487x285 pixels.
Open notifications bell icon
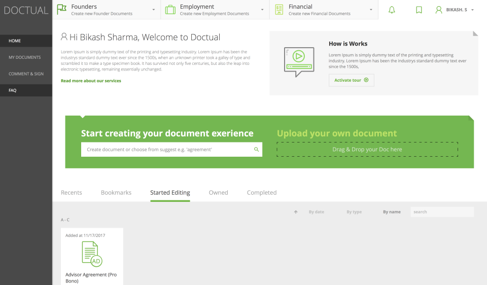point(392,10)
